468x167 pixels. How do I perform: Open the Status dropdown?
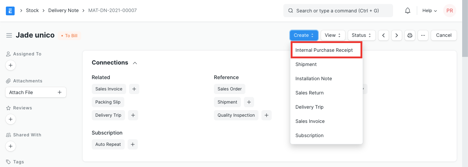click(x=361, y=35)
